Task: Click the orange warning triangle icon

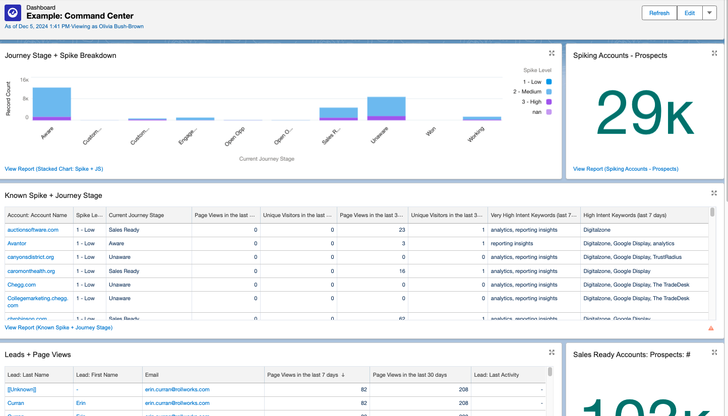Action: pos(711,328)
